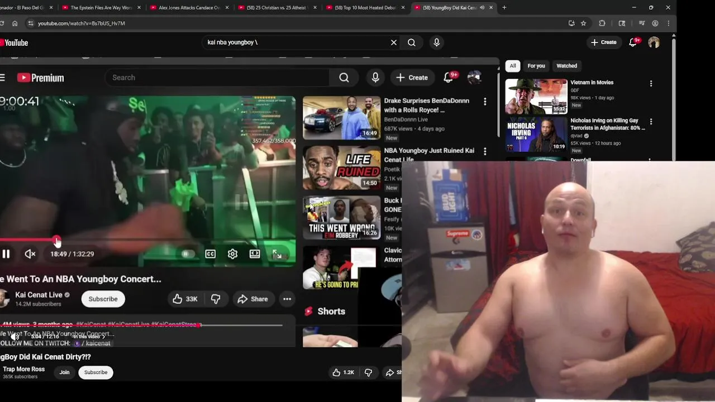Click into the 'kai nba youngboy' search box
The height and width of the screenshot is (402, 715).
[x=296, y=42]
